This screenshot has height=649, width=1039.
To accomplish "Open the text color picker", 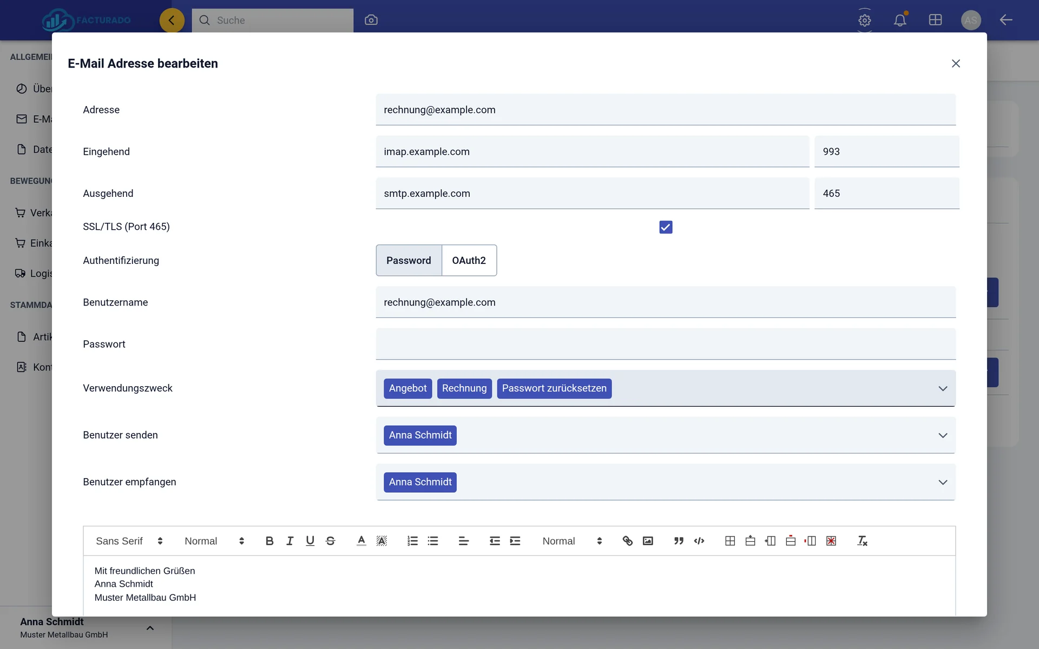I will 361,541.
